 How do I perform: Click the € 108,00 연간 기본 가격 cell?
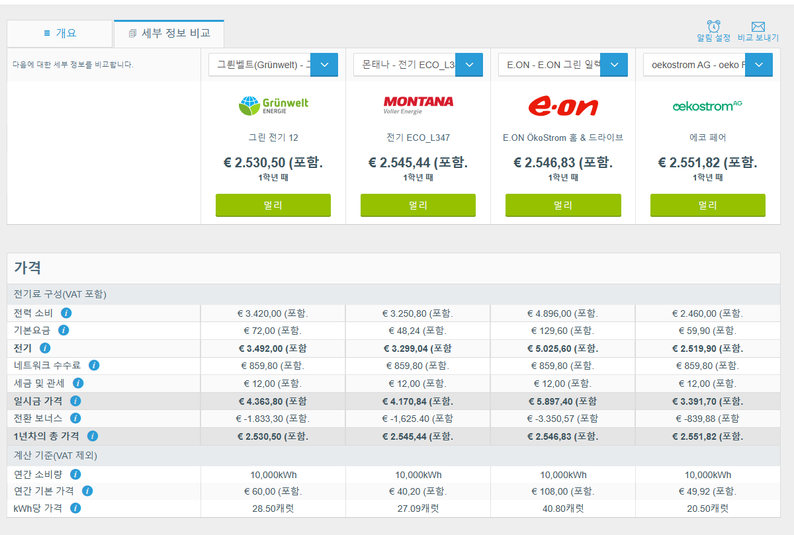(x=562, y=491)
